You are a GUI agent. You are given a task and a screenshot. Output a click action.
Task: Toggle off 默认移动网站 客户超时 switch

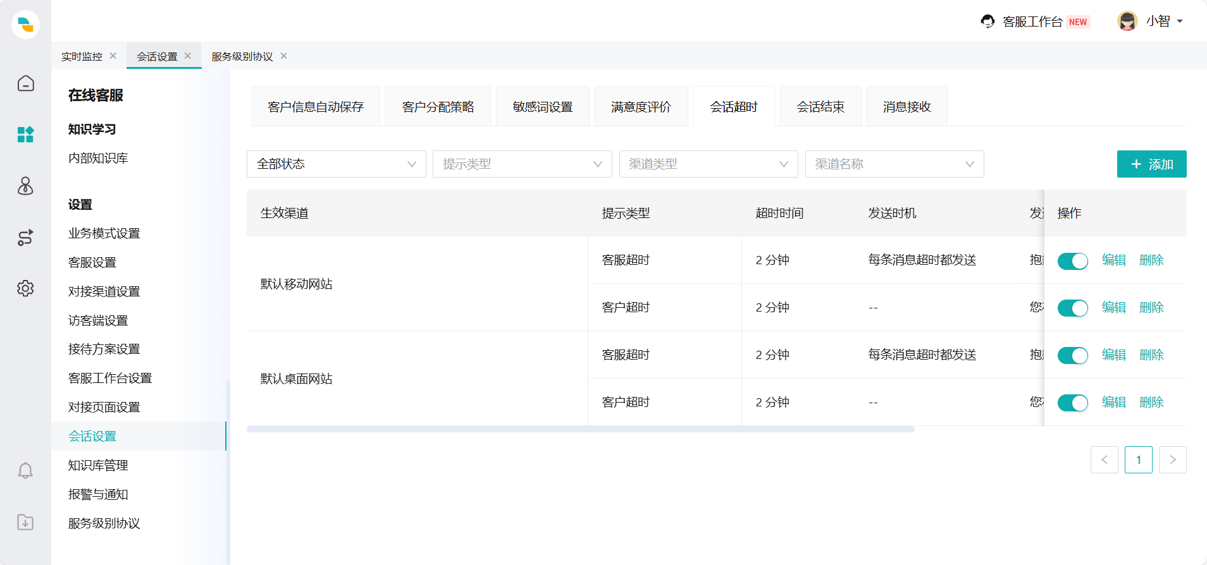(x=1072, y=308)
